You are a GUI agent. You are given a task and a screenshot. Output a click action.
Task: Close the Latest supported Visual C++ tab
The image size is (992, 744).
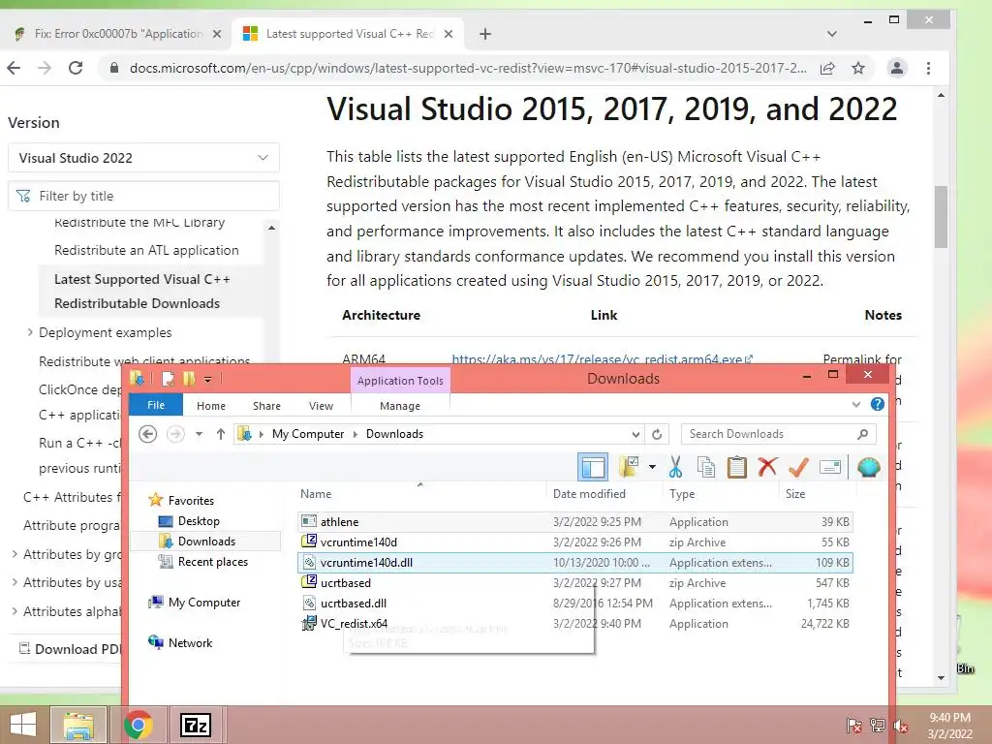449,34
